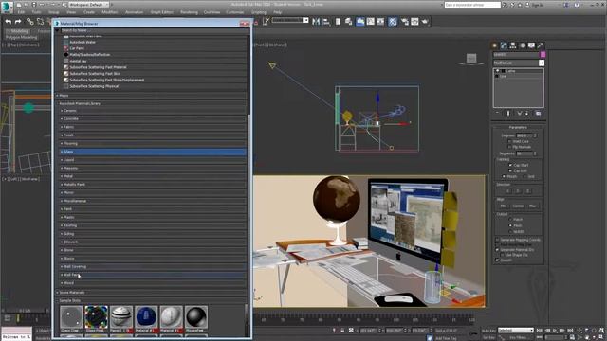
Task: Select the Unlink Selection tool
Action: (x=40, y=22)
